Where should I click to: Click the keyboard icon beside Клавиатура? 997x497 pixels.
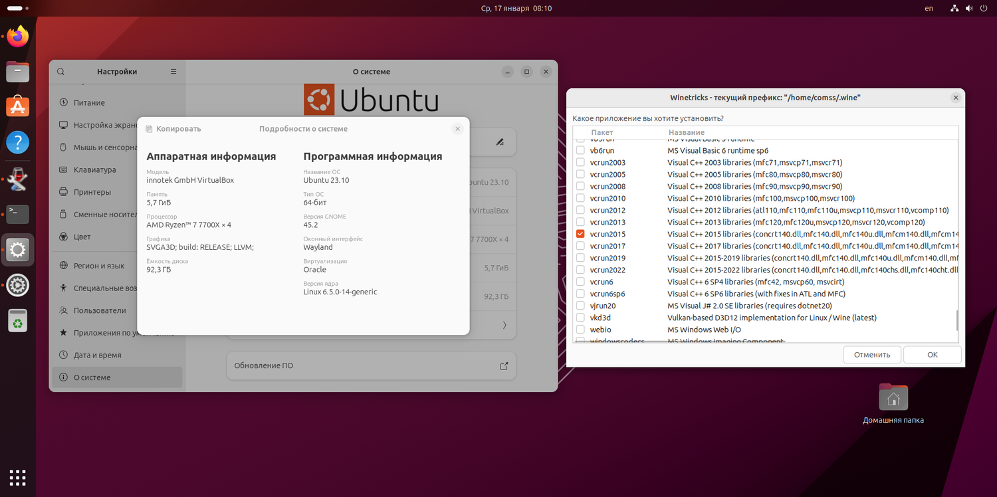click(64, 169)
